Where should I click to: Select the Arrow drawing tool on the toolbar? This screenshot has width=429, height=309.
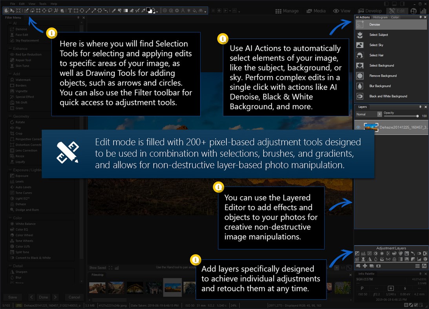coord(94,11)
